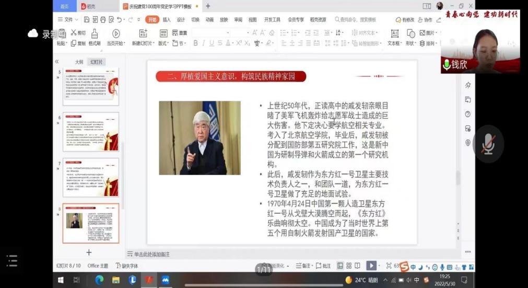The image size is (528, 288).
Task: Switch to the 大纲 outline tab
Action: (79, 62)
